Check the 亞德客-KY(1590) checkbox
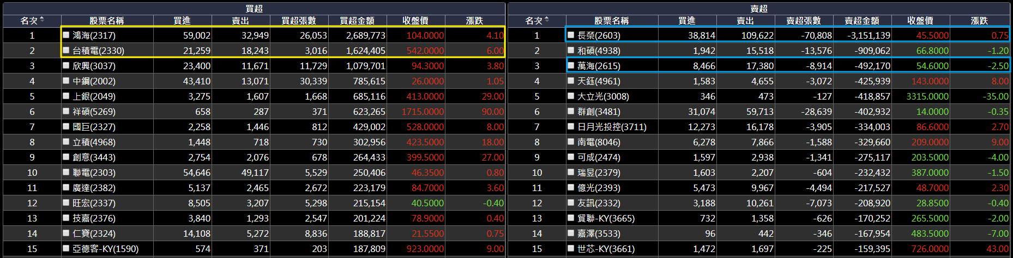 [x=66, y=248]
